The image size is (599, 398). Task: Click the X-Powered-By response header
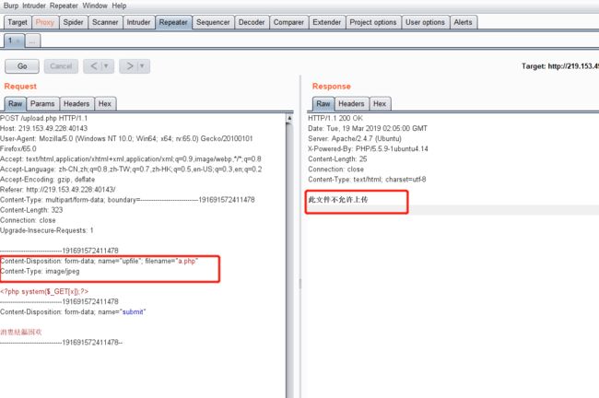tap(368, 149)
